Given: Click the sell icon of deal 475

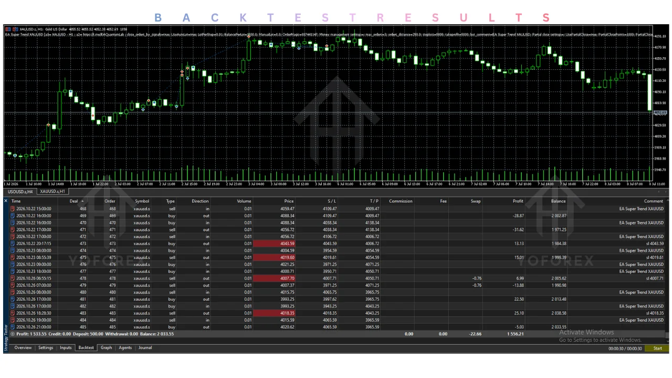Looking at the screenshot, I should tap(13, 257).
